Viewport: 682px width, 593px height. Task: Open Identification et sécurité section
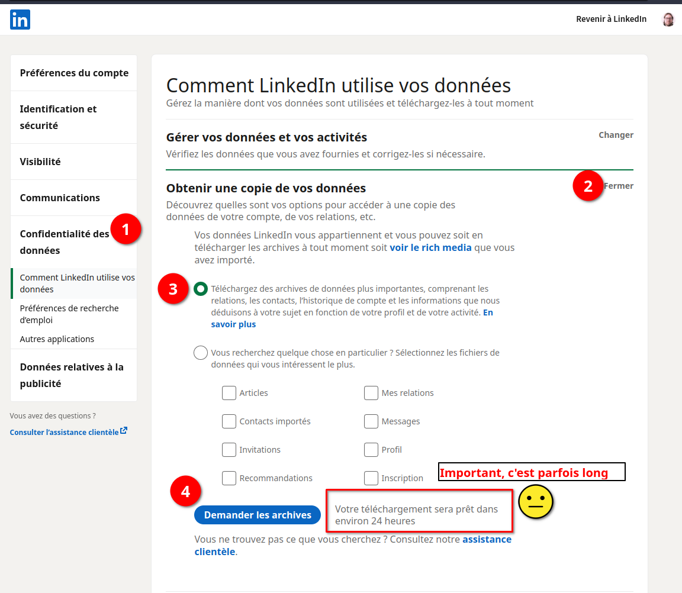tap(74, 117)
